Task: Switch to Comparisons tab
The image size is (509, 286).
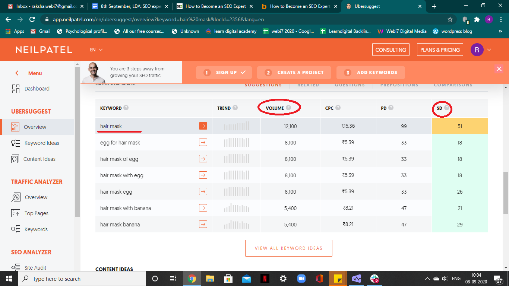Action: pos(453,85)
